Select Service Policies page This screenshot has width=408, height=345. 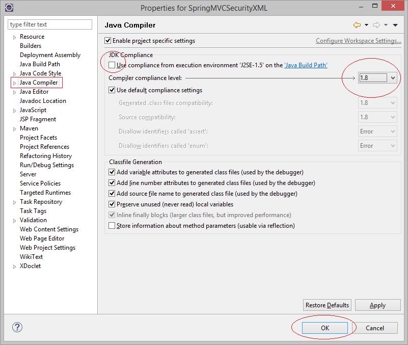click(40, 183)
